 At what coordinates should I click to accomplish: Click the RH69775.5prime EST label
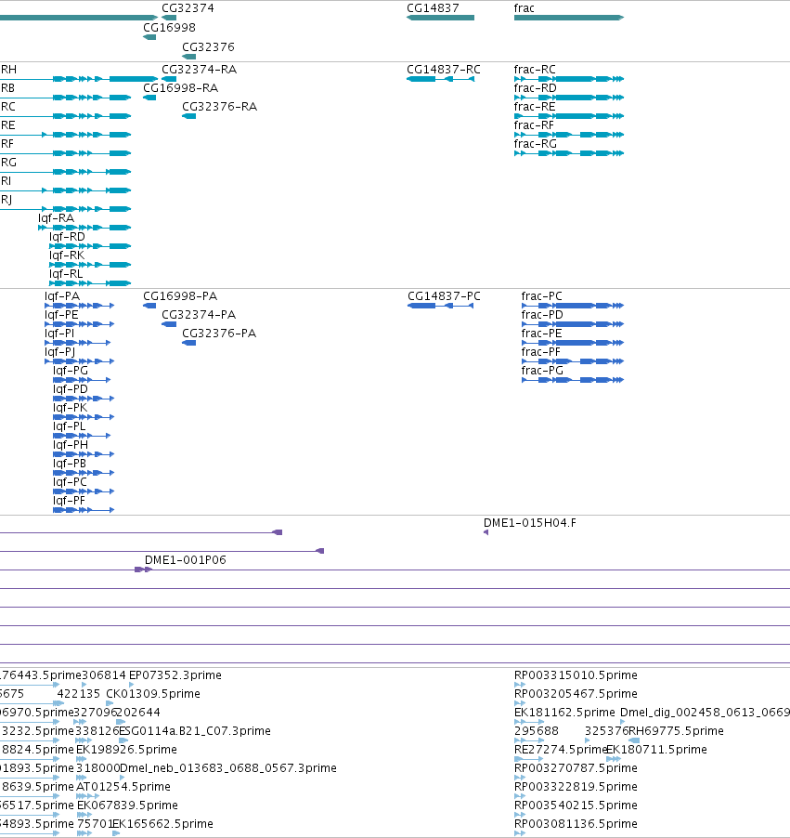pos(676,730)
